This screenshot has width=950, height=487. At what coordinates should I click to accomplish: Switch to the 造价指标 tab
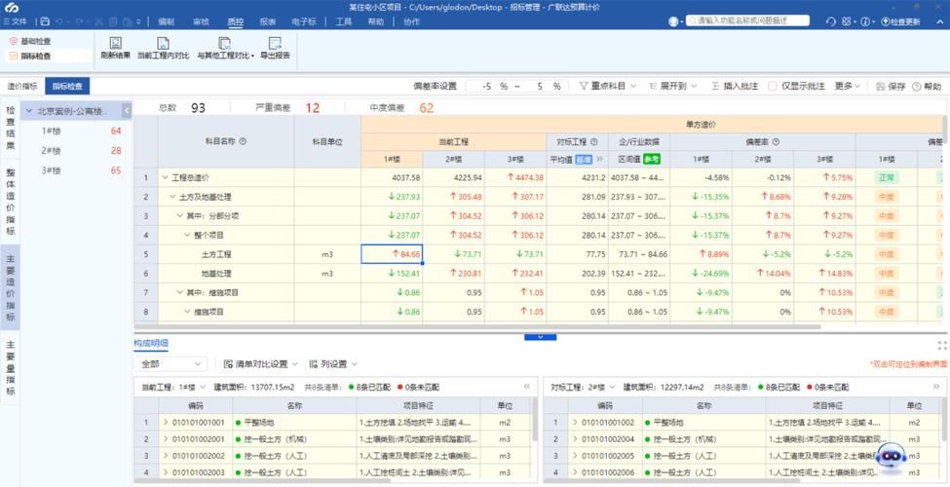pos(22,87)
